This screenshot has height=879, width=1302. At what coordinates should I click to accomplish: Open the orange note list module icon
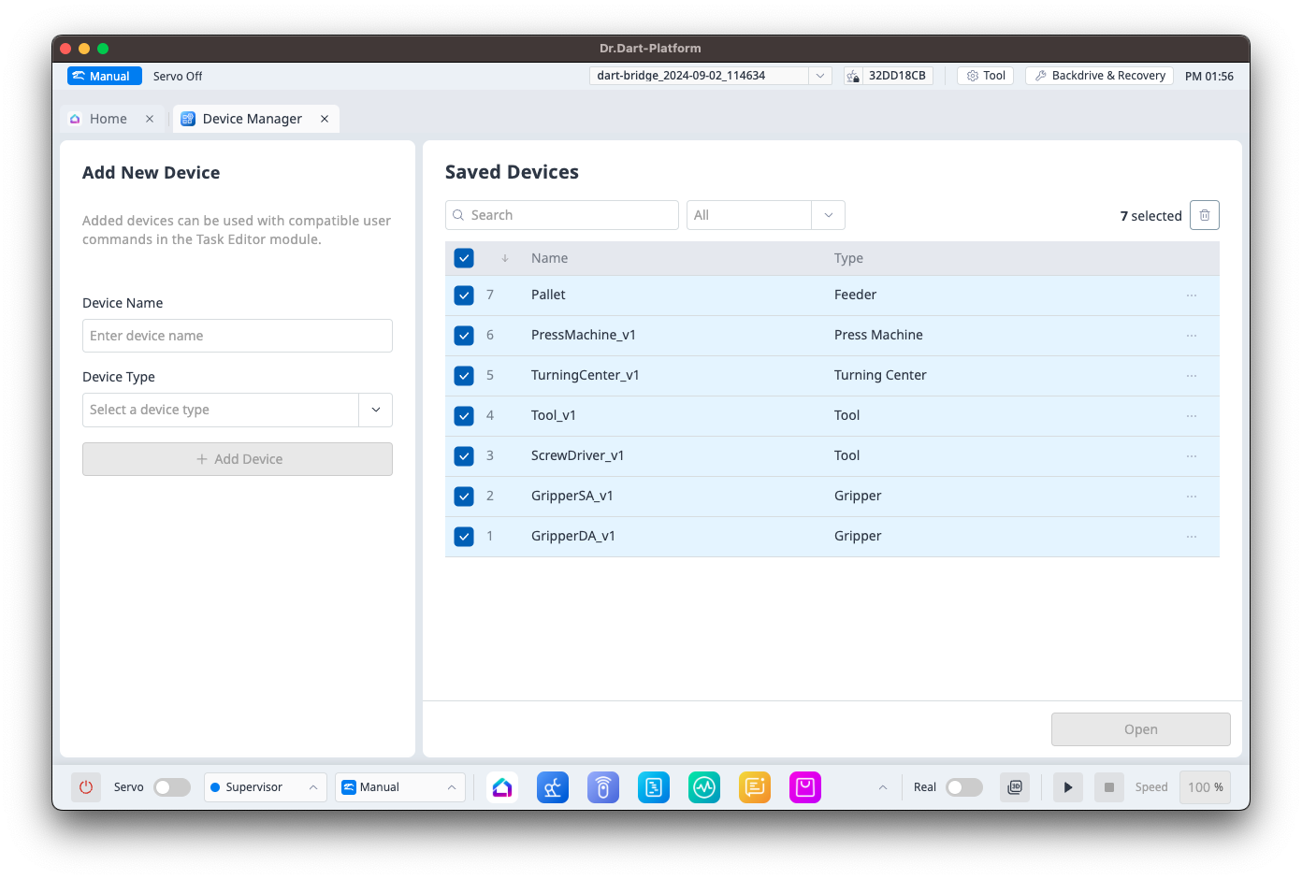[754, 787]
